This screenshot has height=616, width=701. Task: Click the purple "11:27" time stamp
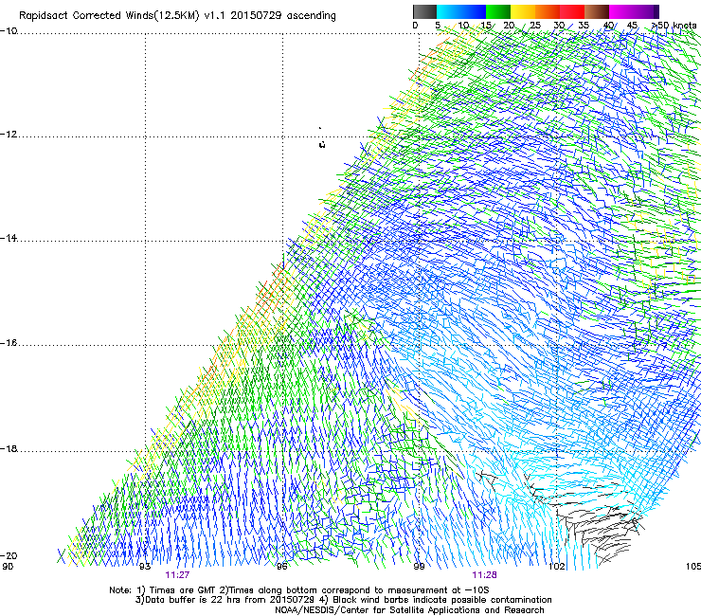pyautogui.click(x=177, y=575)
